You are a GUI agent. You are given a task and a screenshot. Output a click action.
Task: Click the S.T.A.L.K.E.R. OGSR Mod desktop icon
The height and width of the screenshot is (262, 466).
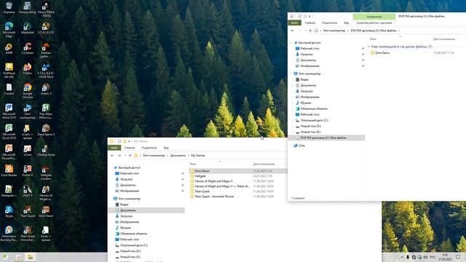pos(46,71)
